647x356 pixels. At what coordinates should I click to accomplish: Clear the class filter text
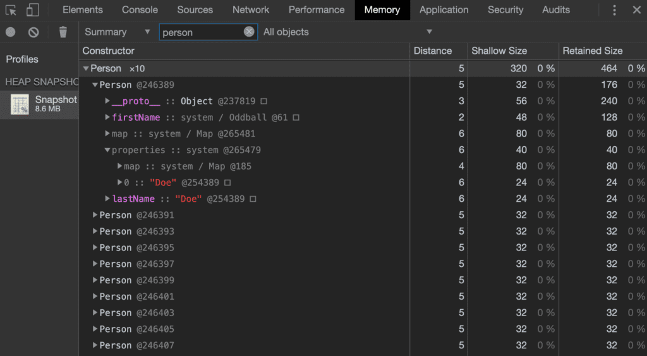click(x=249, y=32)
